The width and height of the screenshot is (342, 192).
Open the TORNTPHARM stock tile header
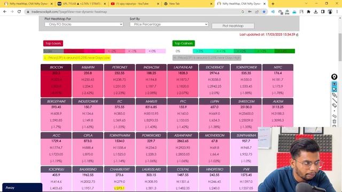[120, 135]
